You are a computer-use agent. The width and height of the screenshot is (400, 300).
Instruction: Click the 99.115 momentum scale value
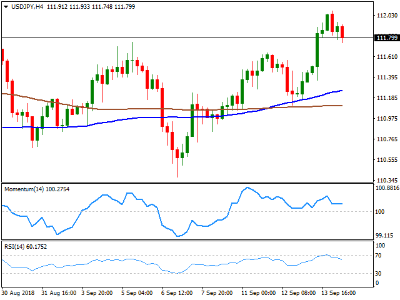(384, 235)
